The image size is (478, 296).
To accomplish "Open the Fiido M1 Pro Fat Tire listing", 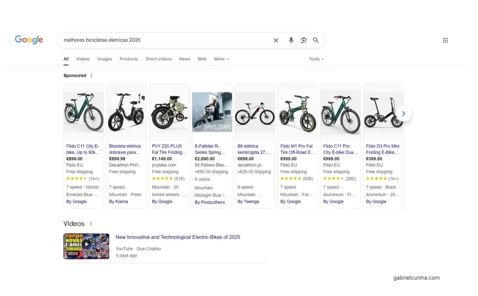I will coord(297,149).
